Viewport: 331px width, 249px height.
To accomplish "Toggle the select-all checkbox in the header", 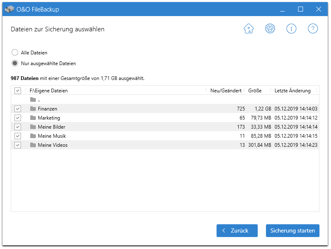I will [x=18, y=91].
